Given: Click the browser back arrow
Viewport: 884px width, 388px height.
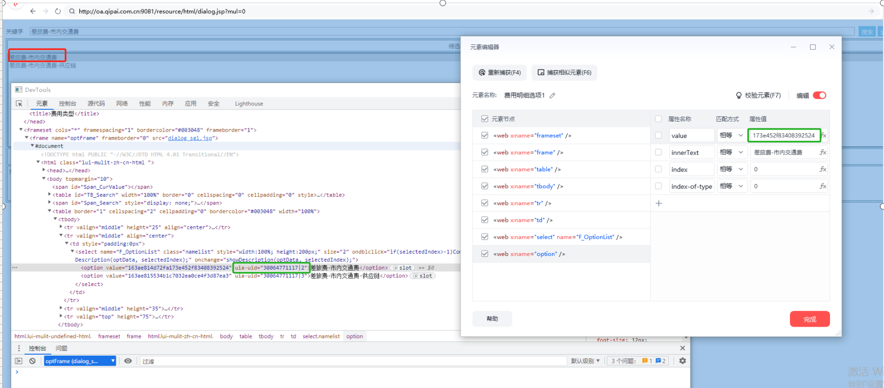Looking at the screenshot, I should pyautogui.click(x=33, y=11).
